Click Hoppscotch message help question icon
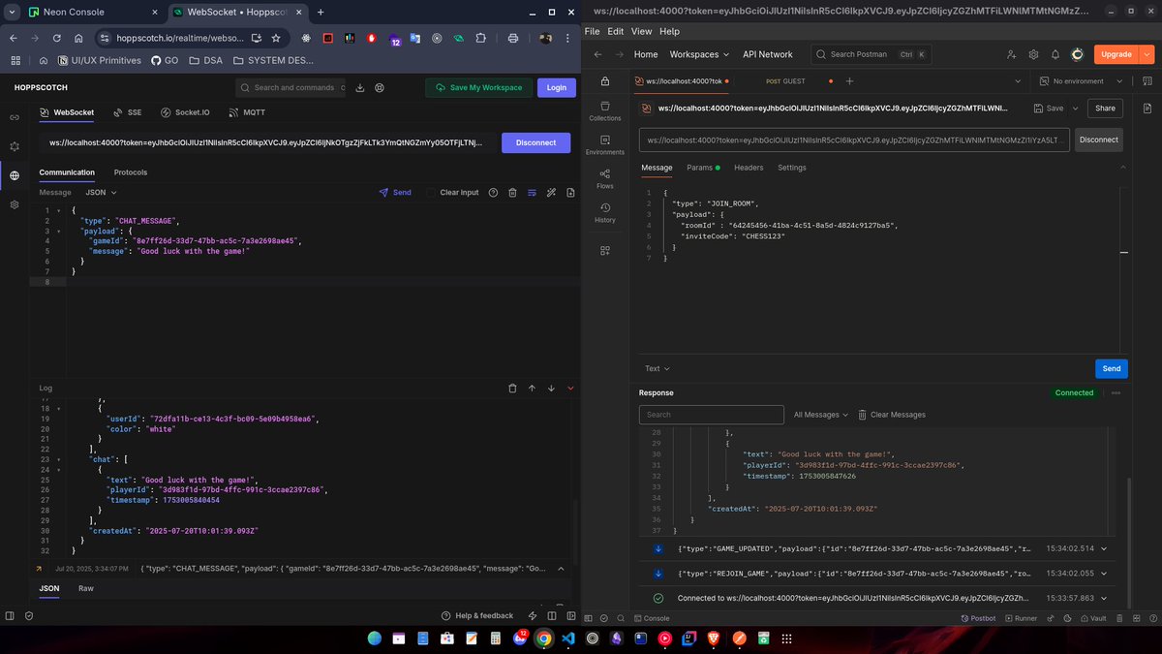The height and width of the screenshot is (654, 1162). click(493, 193)
